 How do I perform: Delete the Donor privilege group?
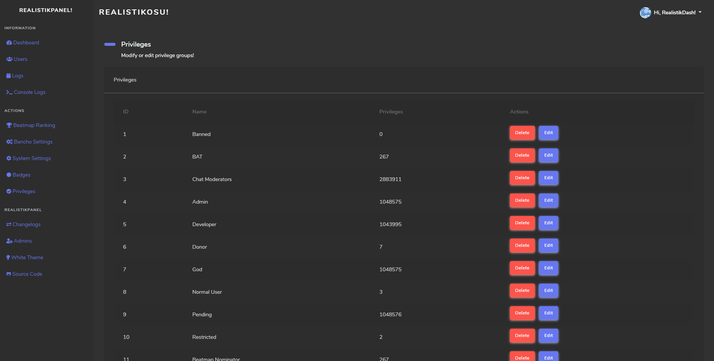point(522,246)
